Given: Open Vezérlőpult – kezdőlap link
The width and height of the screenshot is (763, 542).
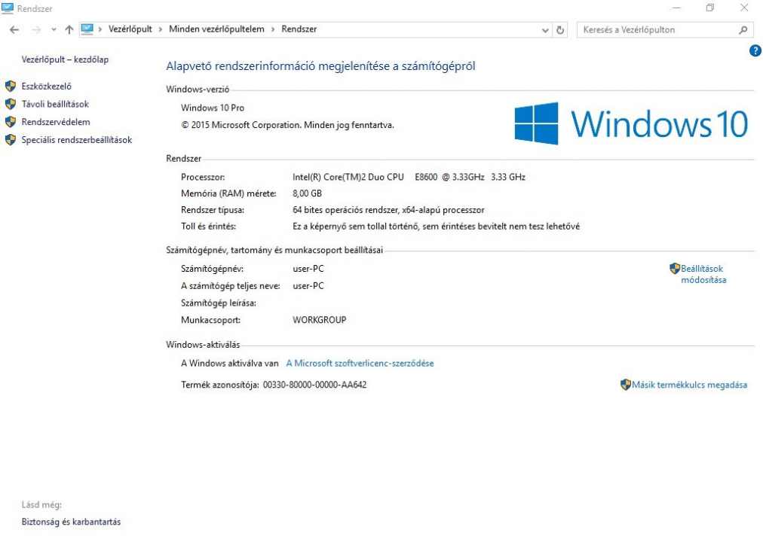Looking at the screenshot, I should 65,59.
